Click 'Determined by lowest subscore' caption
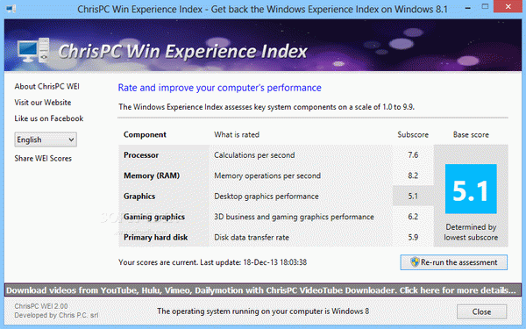 click(471, 232)
